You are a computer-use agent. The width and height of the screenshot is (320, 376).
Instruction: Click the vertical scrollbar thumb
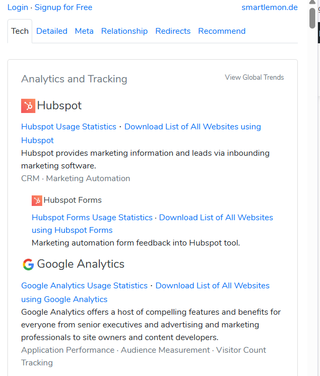click(312, 18)
